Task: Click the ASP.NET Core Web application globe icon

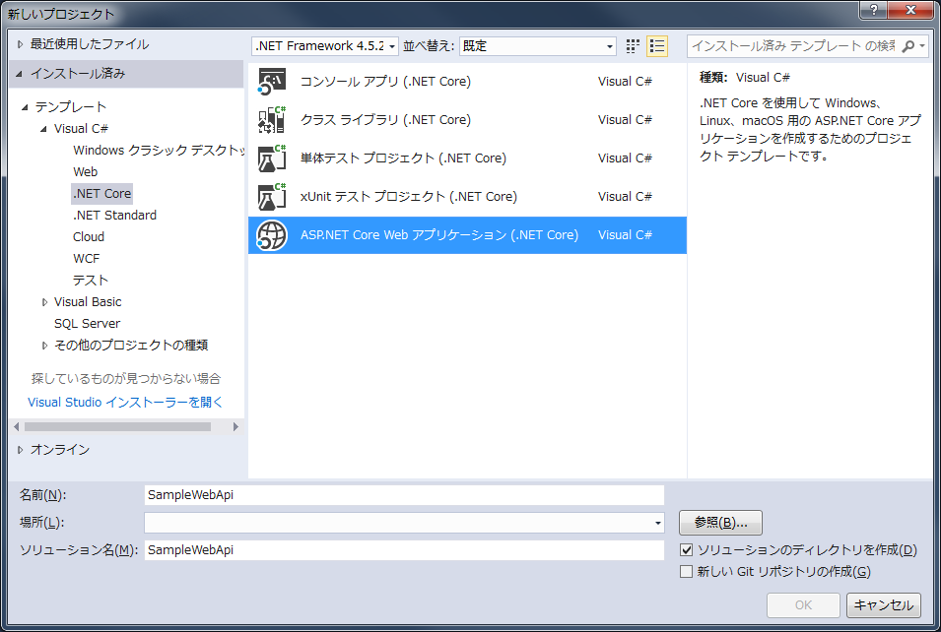Action: [x=272, y=235]
